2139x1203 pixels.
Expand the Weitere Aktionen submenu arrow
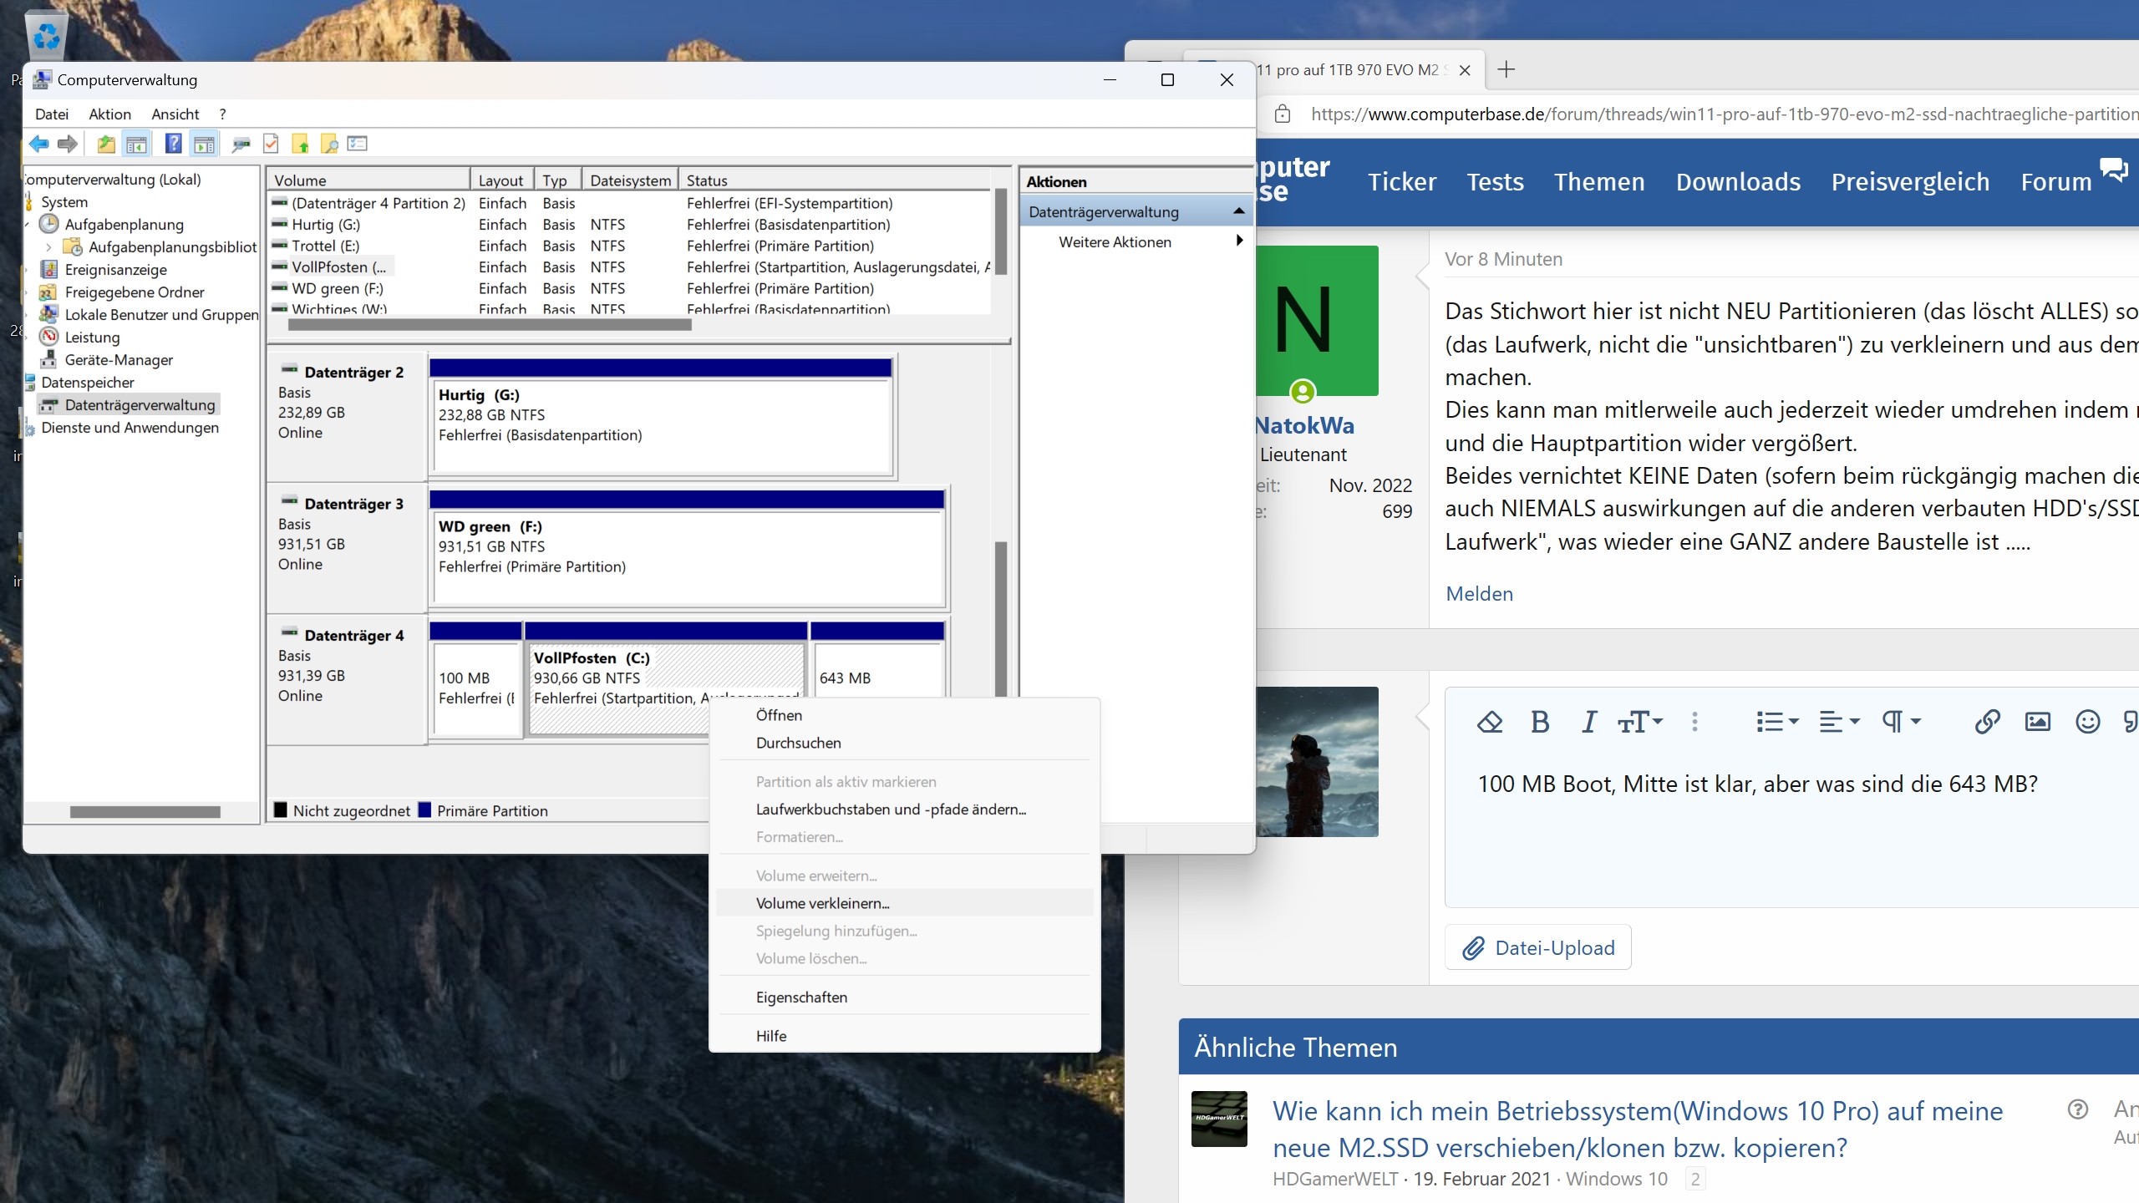[x=1239, y=241]
